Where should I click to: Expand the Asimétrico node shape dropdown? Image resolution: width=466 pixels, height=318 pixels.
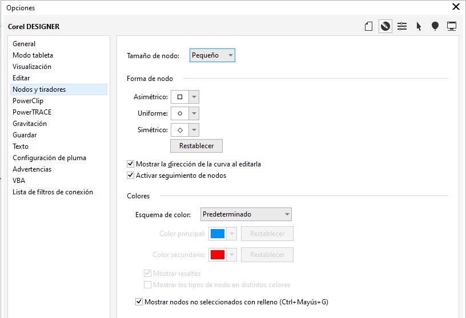pos(194,97)
